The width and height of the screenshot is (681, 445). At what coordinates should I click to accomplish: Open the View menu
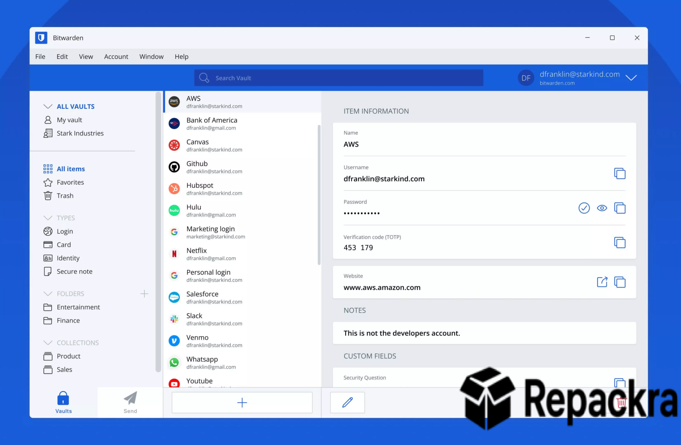pyautogui.click(x=86, y=56)
